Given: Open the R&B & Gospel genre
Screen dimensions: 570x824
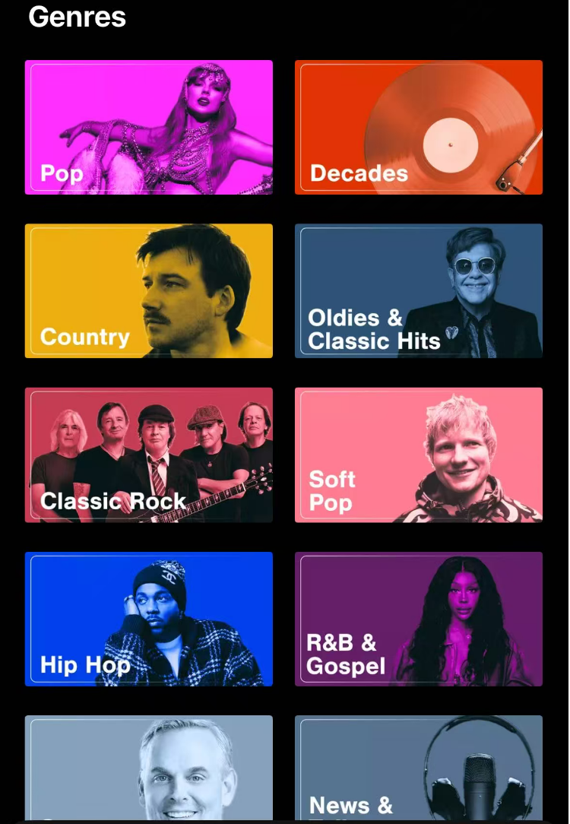Looking at the screenshot, I should pyautogui.click(x=419, y=619).
